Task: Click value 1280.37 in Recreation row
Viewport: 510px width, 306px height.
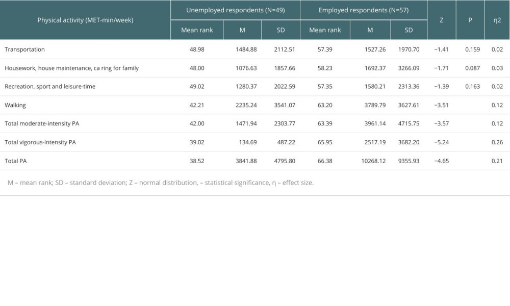Action: (x=246, y=87)
